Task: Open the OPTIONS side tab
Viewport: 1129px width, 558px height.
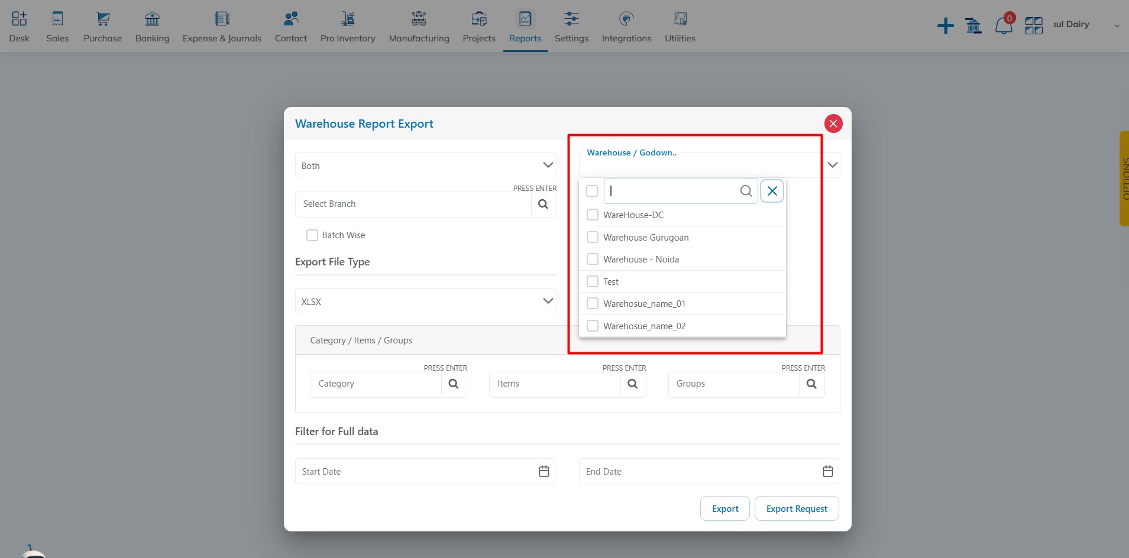Action: 1124,179
